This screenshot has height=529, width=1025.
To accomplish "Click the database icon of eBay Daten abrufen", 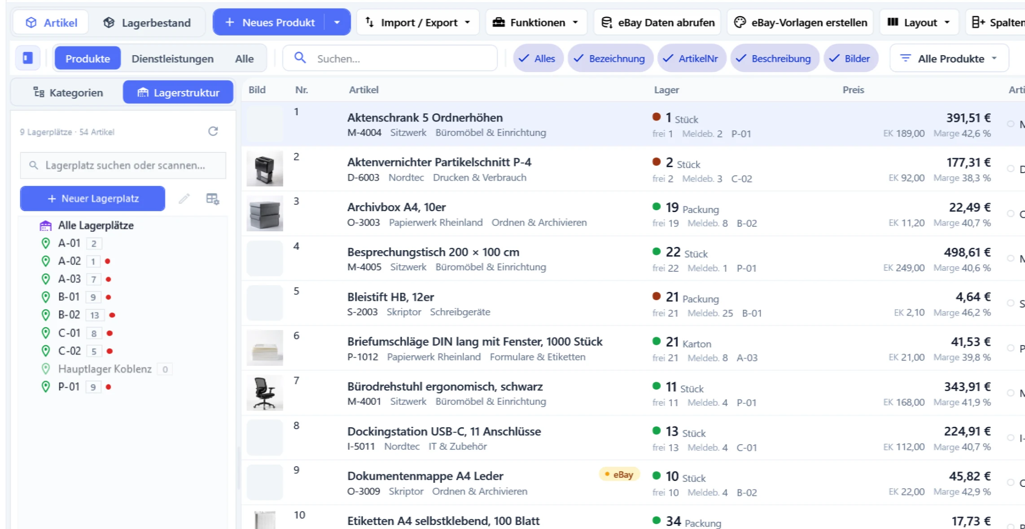I will click(607, 22).
